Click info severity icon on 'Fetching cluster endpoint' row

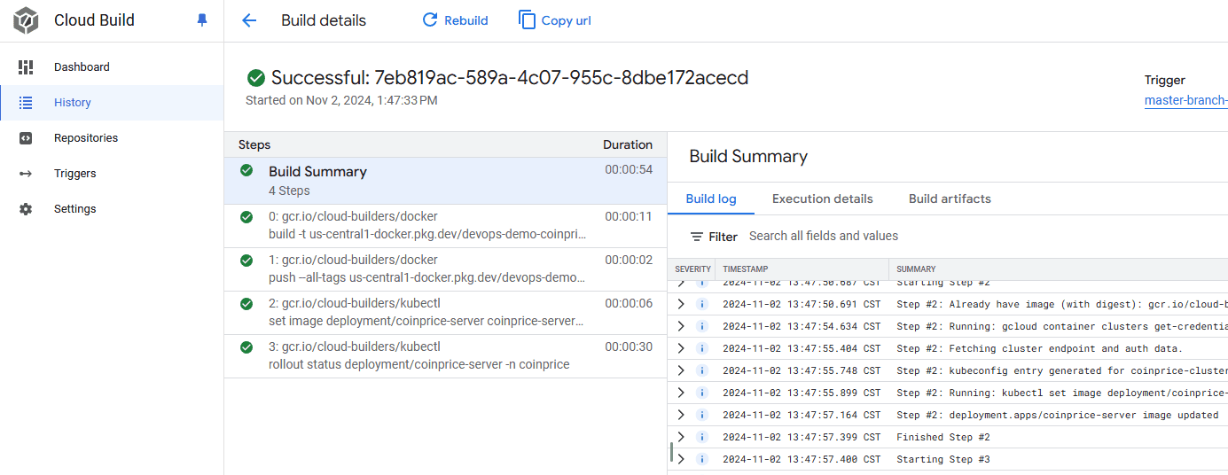pyautogui.click(x=702, y=348)
